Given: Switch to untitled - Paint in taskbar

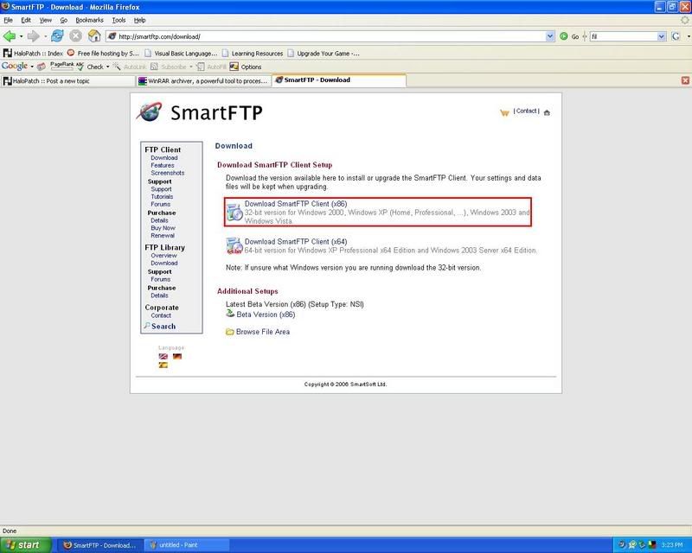Looking at the screenshot, I should pos(187,545).
